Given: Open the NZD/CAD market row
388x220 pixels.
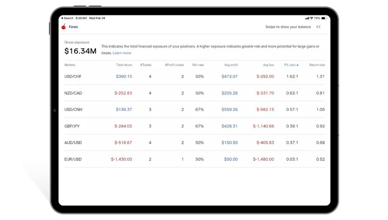Looking at the screenshot, I should [194, 93].
